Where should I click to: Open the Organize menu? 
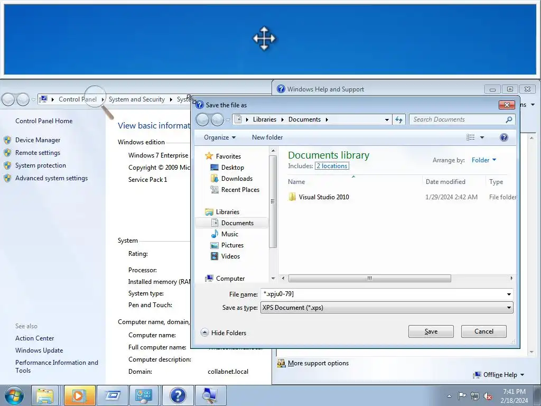pos(220,137)
